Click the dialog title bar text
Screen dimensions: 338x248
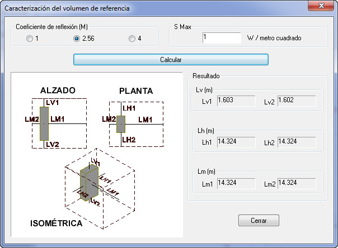click(67, 8)
